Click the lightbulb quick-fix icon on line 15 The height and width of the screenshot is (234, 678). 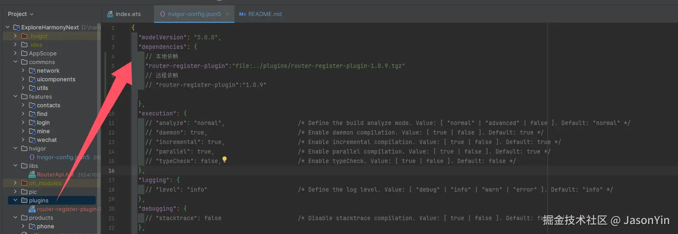225,160
